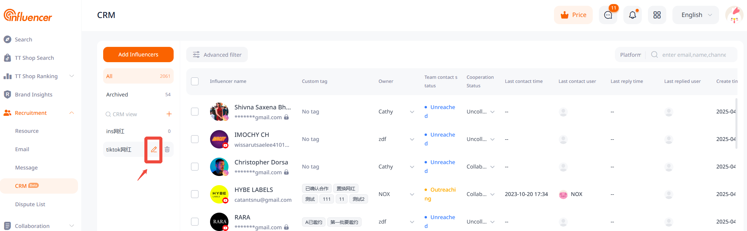The width and height of the screenshot is (747, 231).
Task: Open chat messages with 11 badge
Action: coord(608,15)
